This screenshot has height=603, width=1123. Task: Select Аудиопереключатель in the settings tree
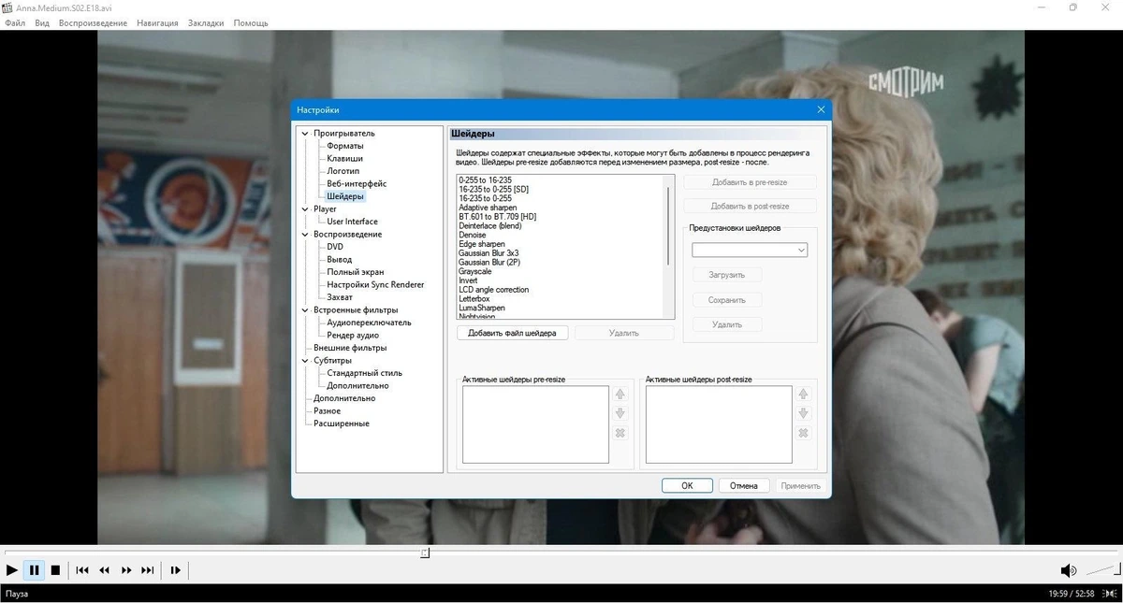coord(369,323)
